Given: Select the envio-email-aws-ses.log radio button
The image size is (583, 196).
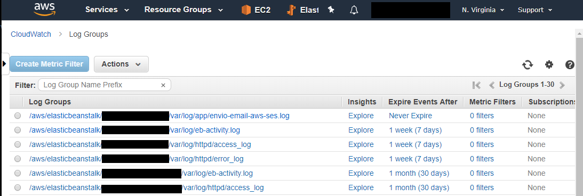Looking at the screenshot, I should point(18,116).
